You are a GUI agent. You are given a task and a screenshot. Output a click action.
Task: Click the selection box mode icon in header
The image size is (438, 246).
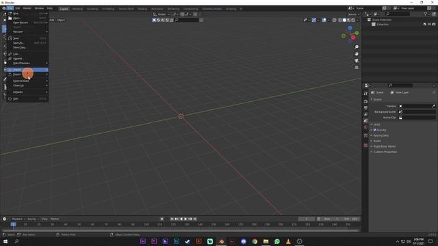(x=154, y=20)
